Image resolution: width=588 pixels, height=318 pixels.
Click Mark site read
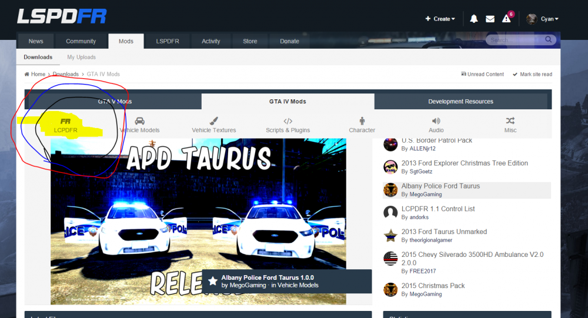(x=533, y=74)
